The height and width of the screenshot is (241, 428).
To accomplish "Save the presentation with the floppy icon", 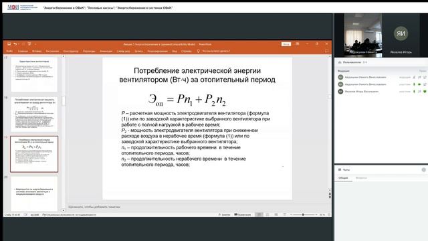I will tap(9, 44).
